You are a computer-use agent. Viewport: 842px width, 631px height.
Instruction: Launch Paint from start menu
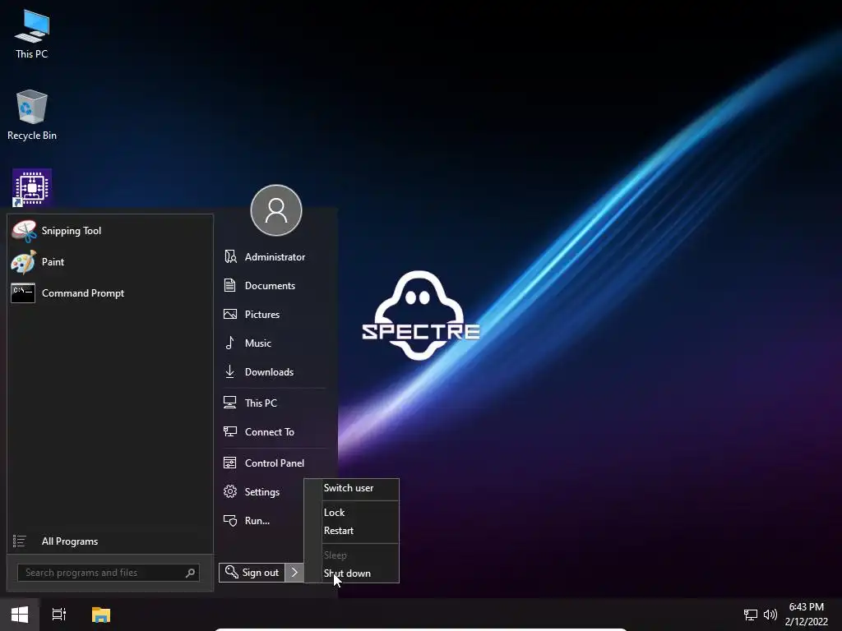[110, 262]
